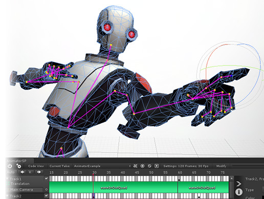This screenshot has width=264, height=199.
Task: Toggle the Track1 checkbox
Action: click(x=46, y=179)
